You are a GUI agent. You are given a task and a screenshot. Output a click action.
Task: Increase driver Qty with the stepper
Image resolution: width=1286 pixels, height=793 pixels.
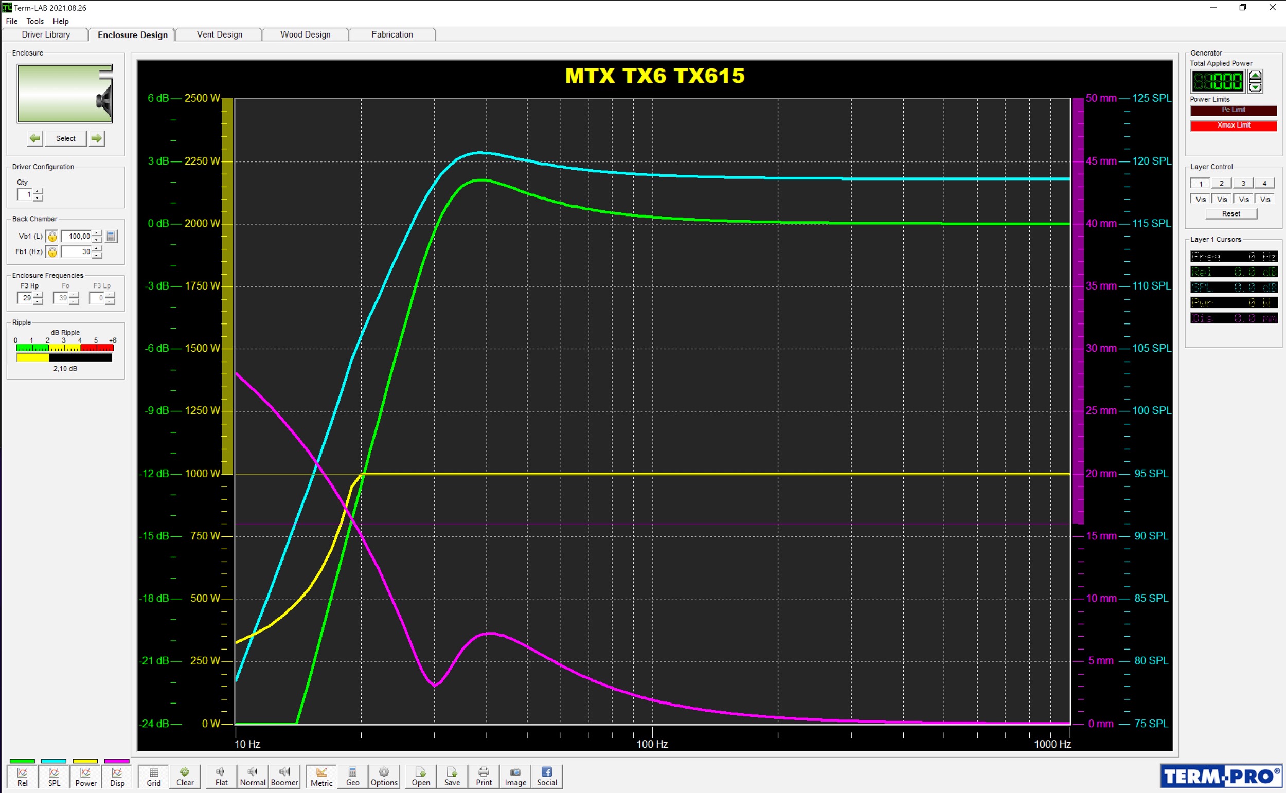[37, 191]
